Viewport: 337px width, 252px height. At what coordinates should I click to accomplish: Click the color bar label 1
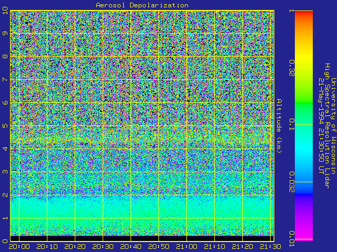tap(291, 10)
